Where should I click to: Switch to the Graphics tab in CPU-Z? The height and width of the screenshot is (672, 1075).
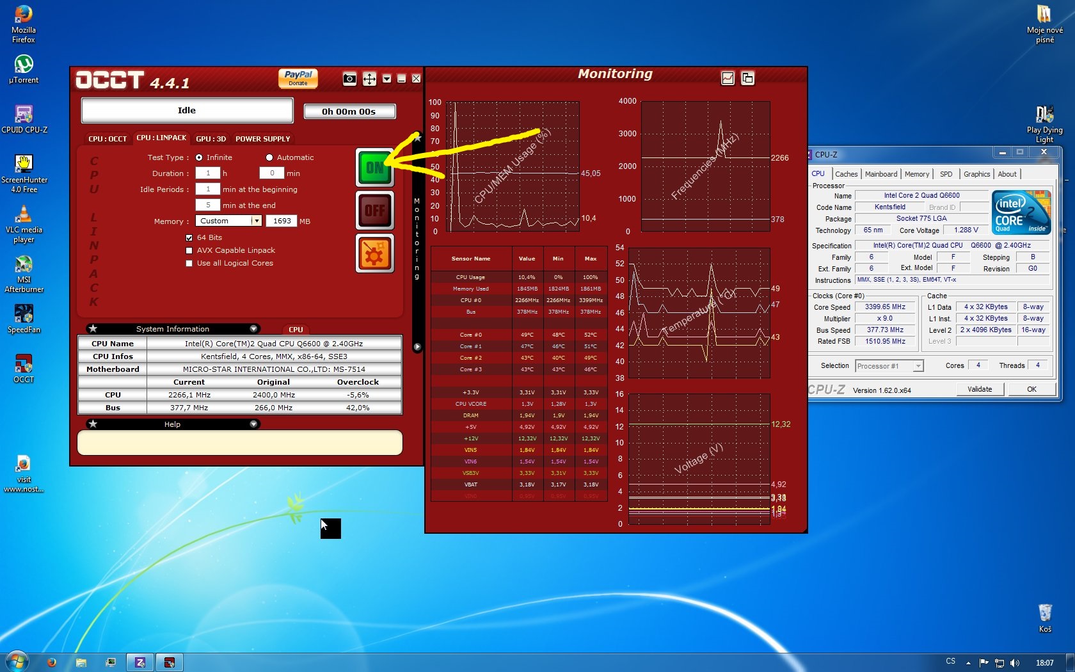point(976,174)
